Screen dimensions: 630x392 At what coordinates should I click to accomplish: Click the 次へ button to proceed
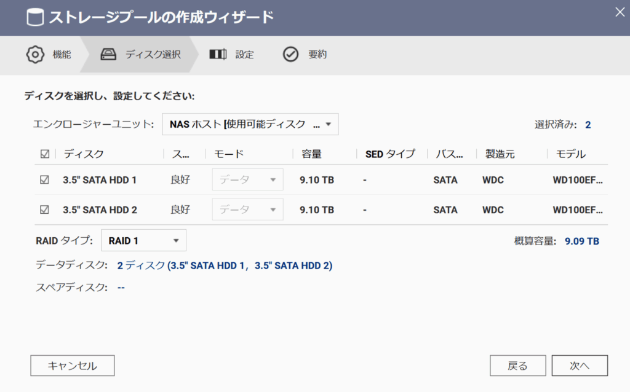[580, 366]
